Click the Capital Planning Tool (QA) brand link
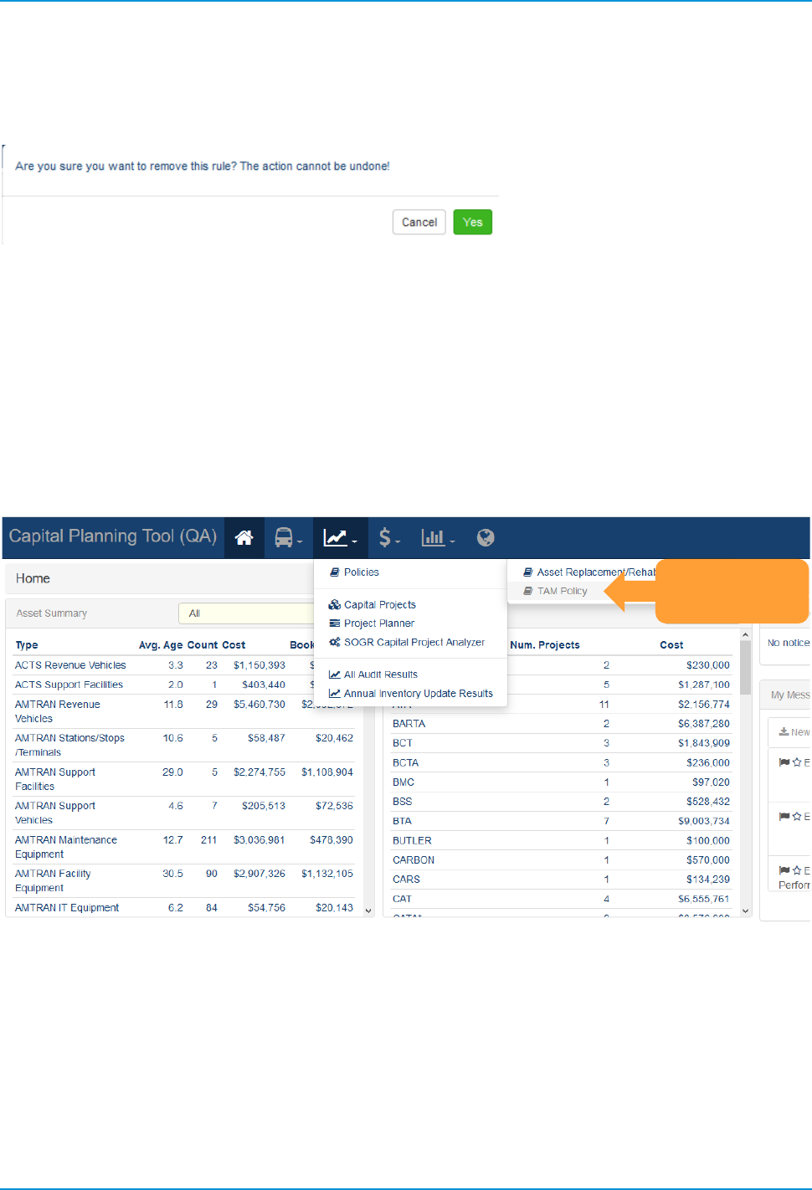 pyautogui.click(x=113, y=536)
